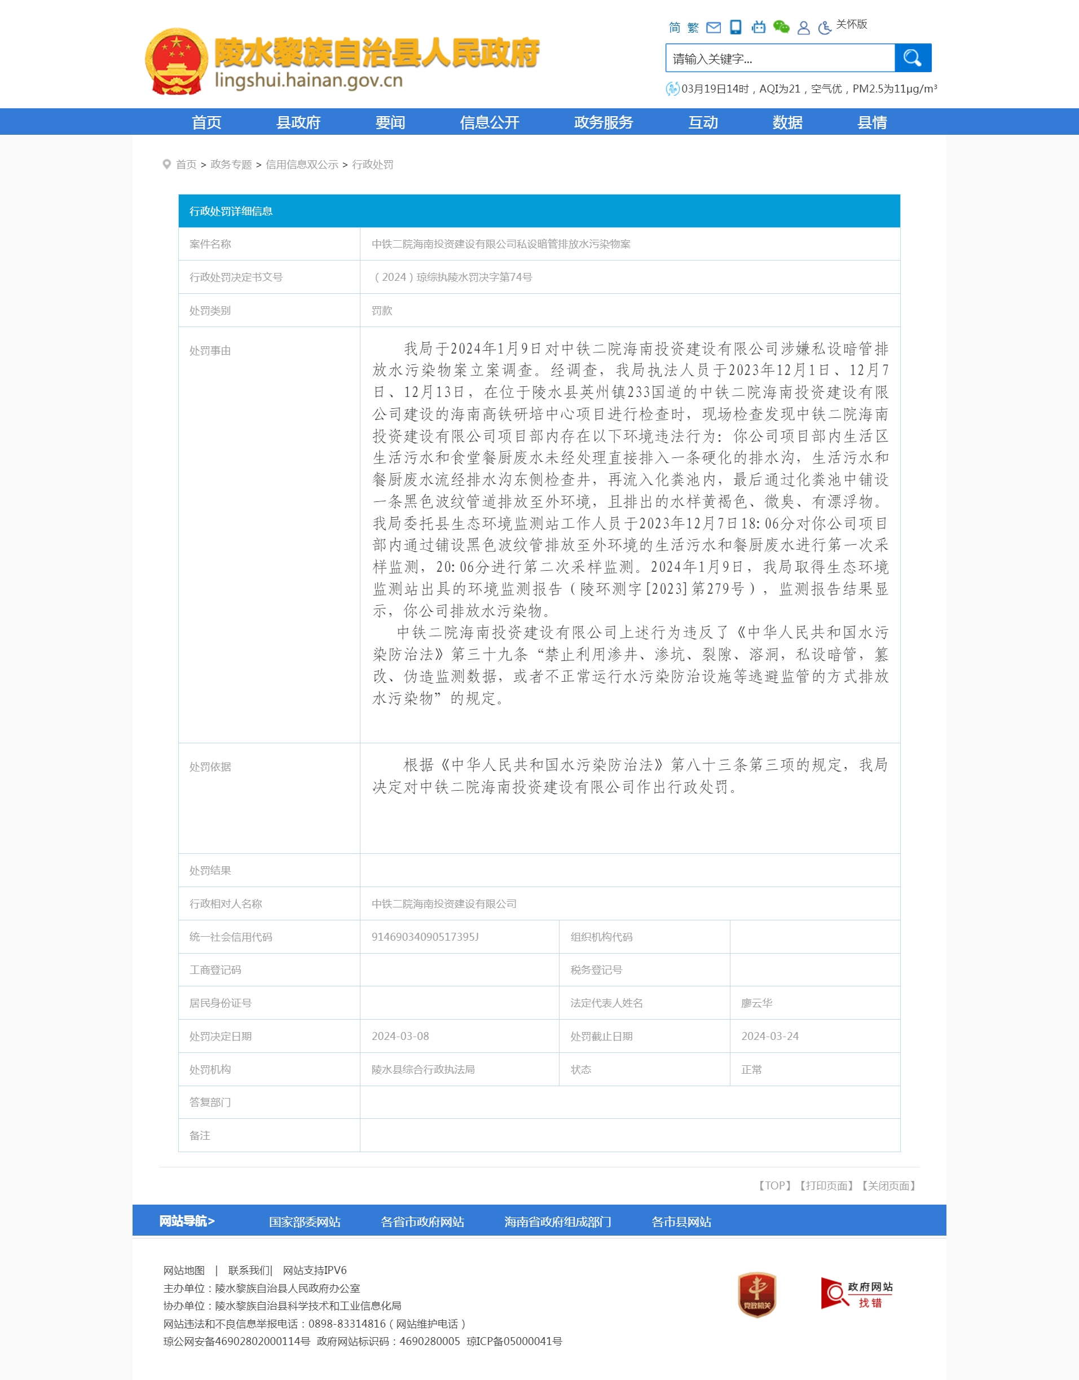Image resolution: width=1079 pixels, height=1380 pixels.
Task: Click the wheelchair accessibility icon
Action: click(x=824, y=28)
